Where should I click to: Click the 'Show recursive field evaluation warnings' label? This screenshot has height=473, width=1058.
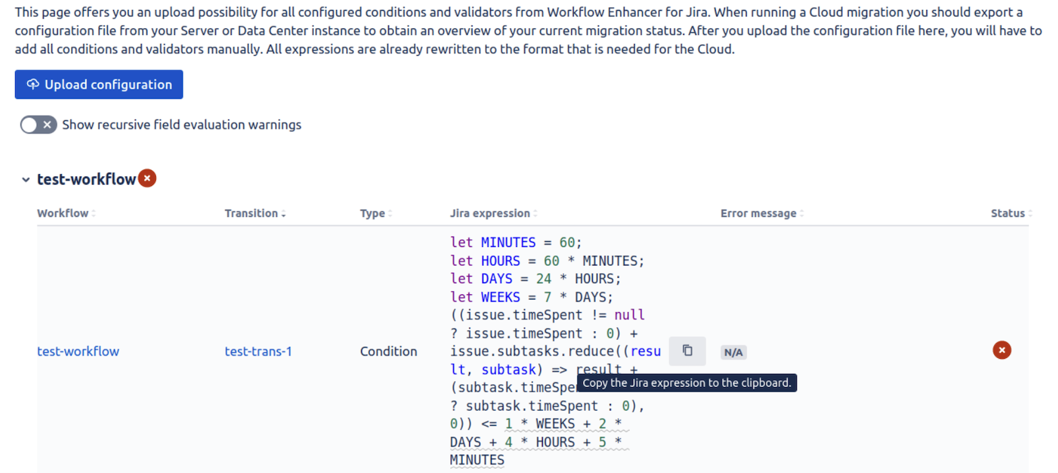[x=182, y=125]
